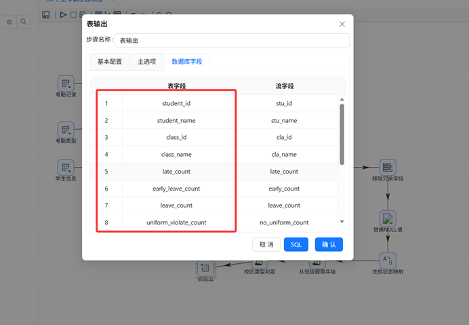Select stream field early_count
Screen dimensions: 469x325
(284, 189)
